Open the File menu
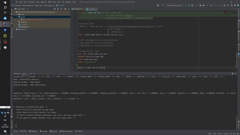This screenshot has height=135, width=240. click(x=17, y=2)
